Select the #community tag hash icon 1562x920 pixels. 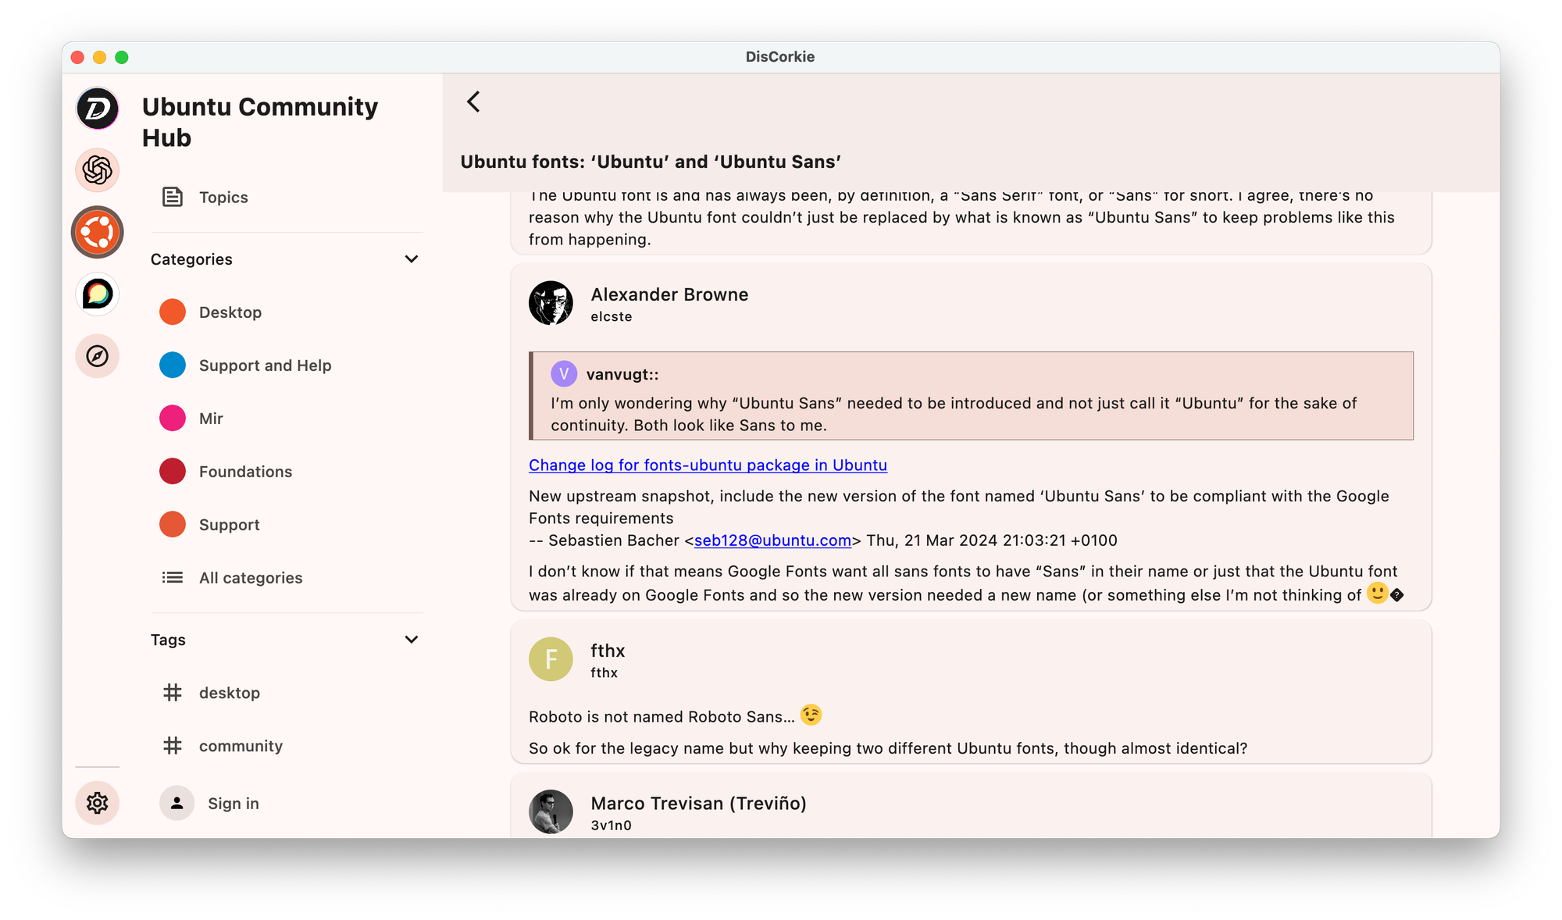(172, 746)
